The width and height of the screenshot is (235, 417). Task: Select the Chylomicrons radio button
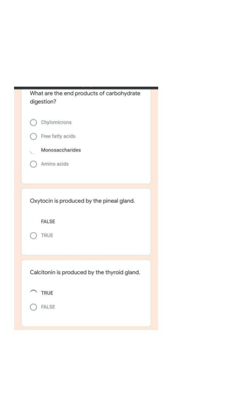click(x=33, y=122)
